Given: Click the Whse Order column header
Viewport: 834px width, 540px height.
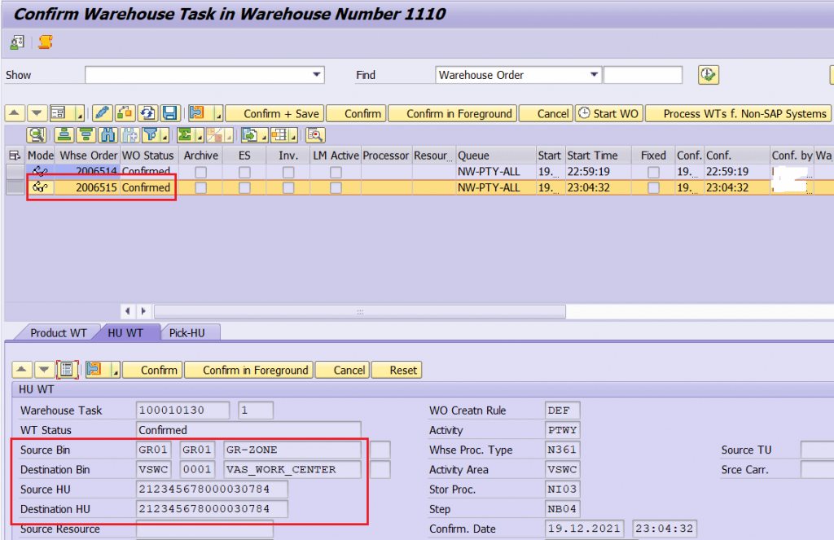Looking at the screenshot, I should pyautogui.click(x=88, y=156).
